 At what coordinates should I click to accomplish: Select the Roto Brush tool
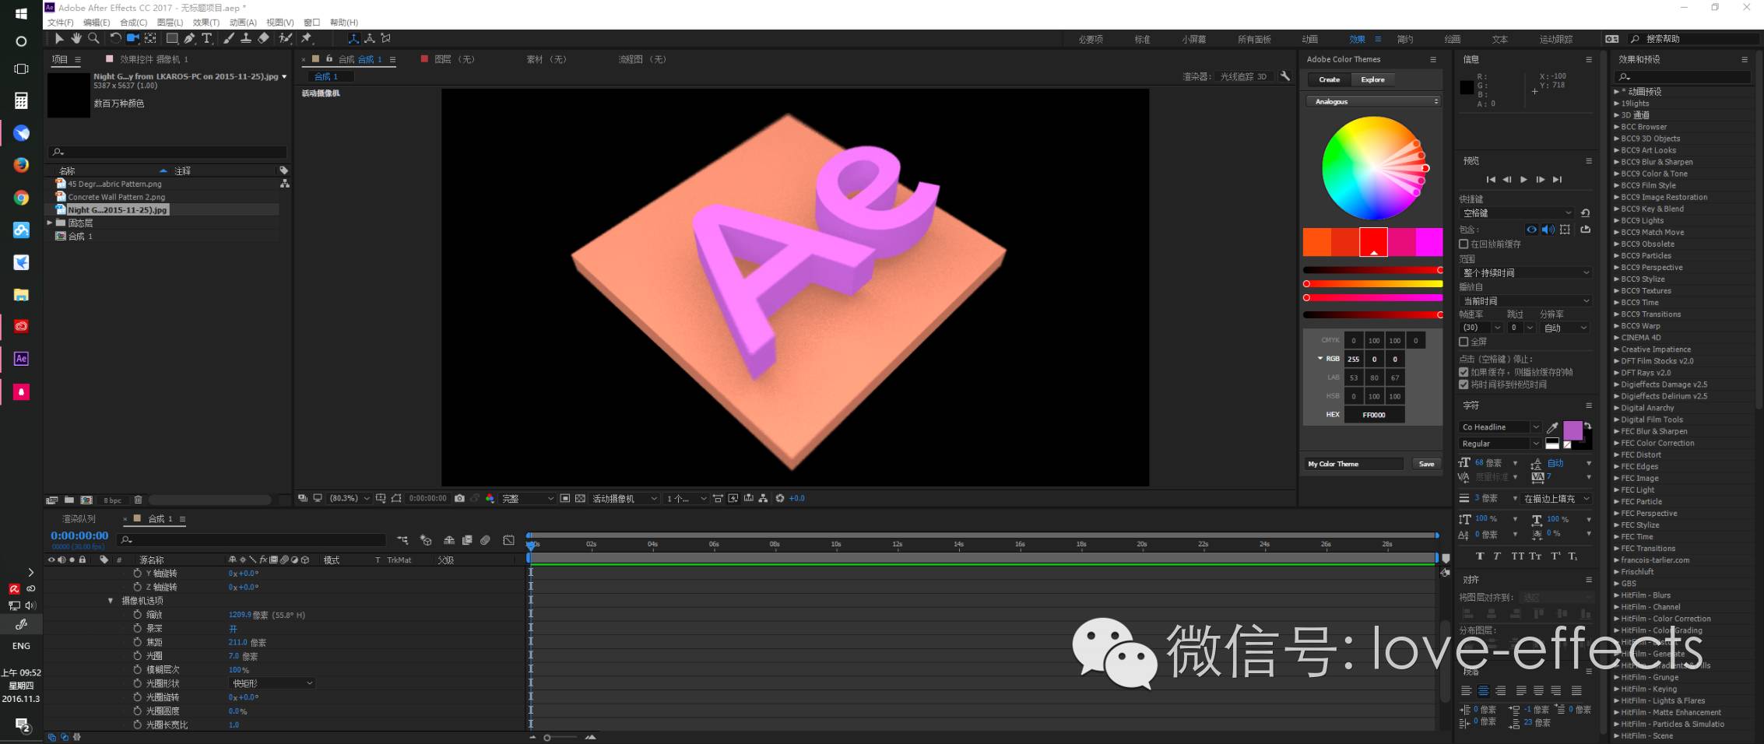pyautogui.click(x=286, y=38)
